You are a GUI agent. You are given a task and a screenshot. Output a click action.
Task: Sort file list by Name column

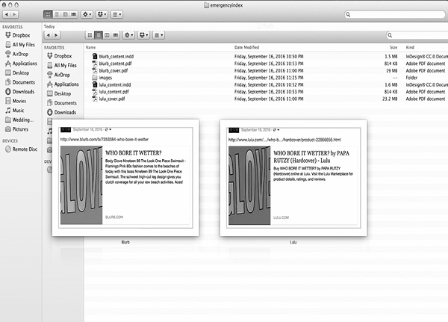pos(90,48)
